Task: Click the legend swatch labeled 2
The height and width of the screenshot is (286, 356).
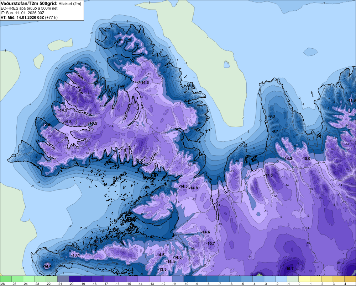Action: 327,279
